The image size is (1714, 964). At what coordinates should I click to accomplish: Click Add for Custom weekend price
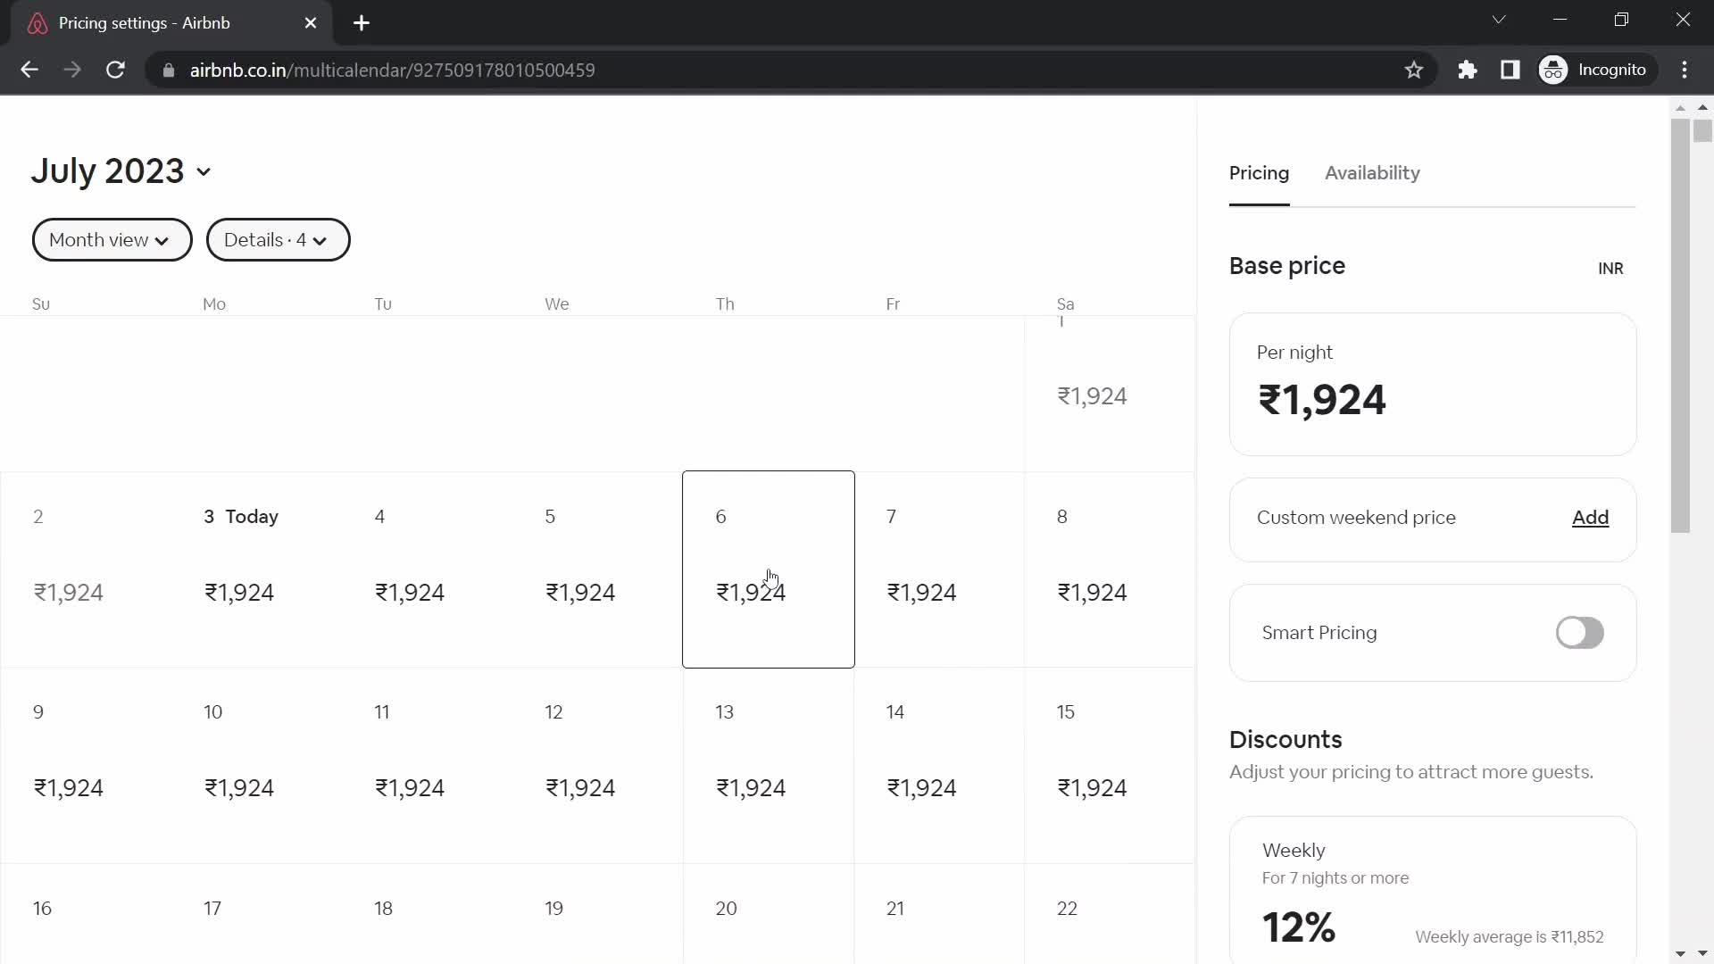1591,518
